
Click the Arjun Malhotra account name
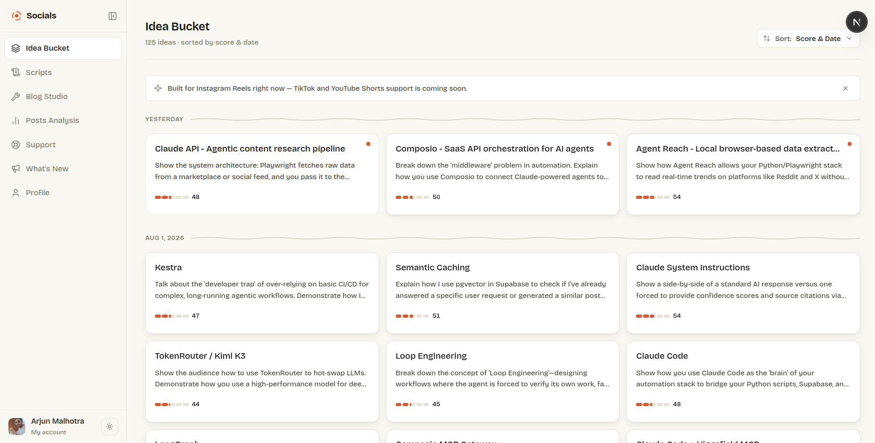[58, 421]
